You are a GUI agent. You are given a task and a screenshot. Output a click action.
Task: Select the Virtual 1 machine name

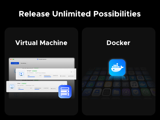[29, 71]
